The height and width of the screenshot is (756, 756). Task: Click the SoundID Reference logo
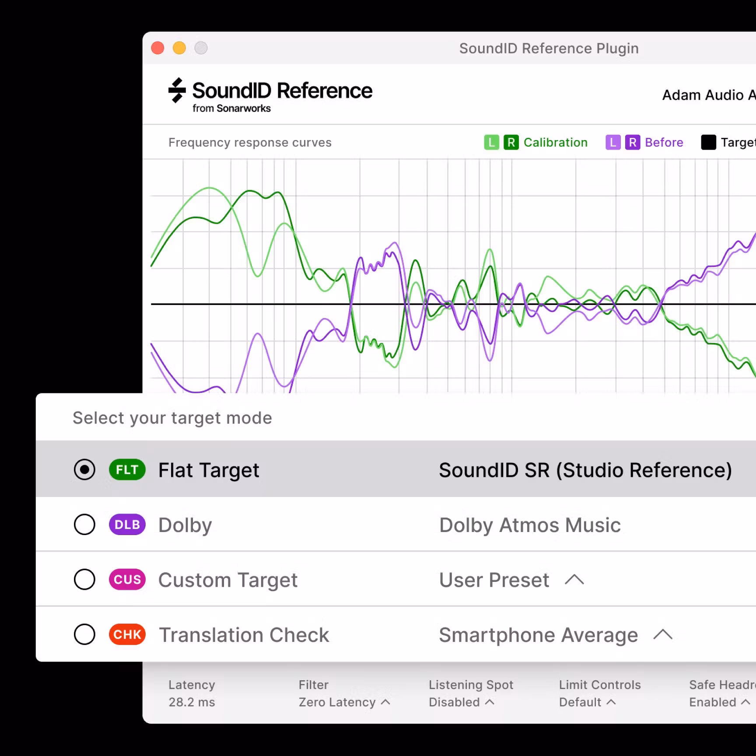tap(269, 94)
